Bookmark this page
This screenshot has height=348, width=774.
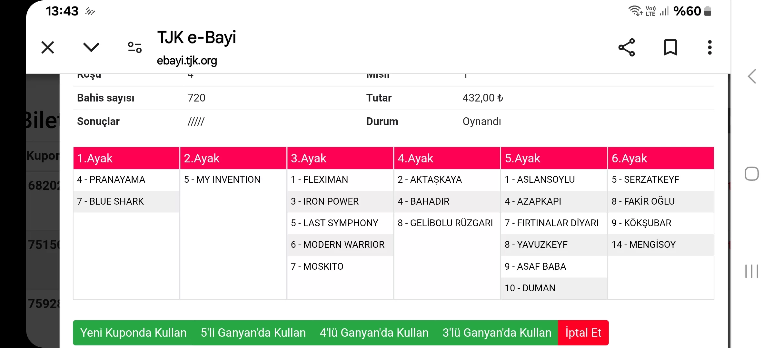670,48
